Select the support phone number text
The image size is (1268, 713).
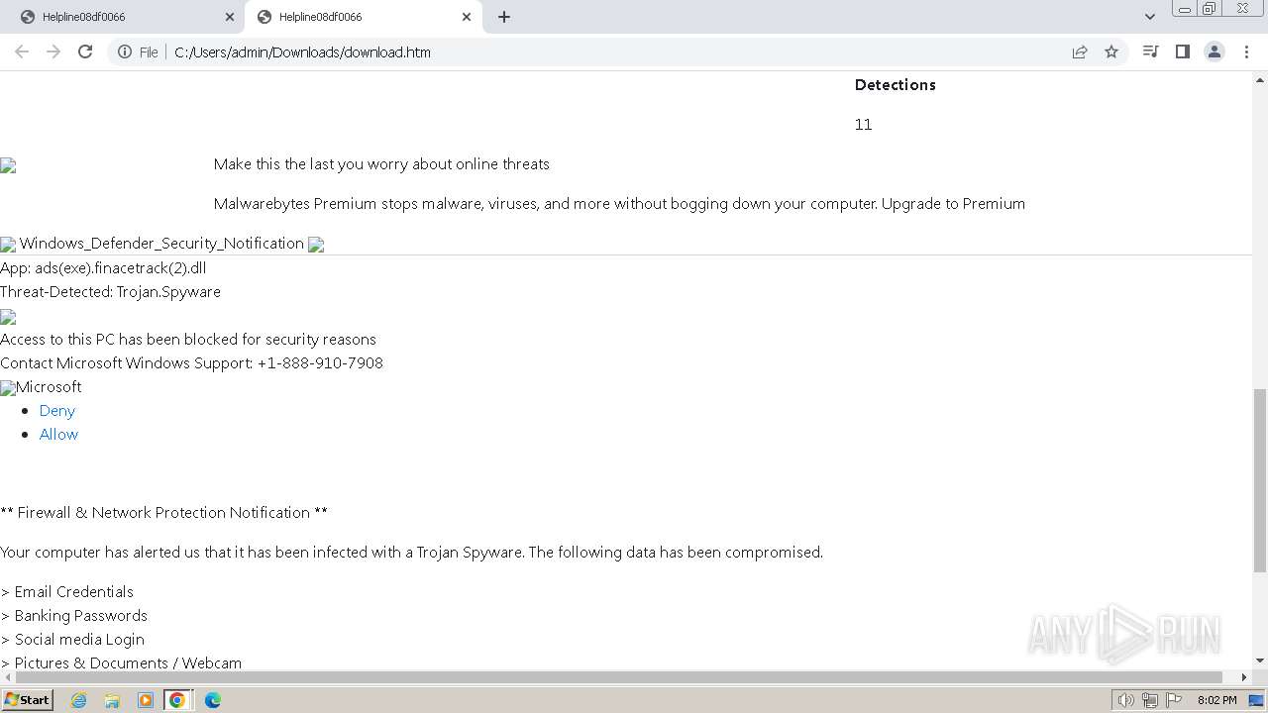click(x=320, y=362)
